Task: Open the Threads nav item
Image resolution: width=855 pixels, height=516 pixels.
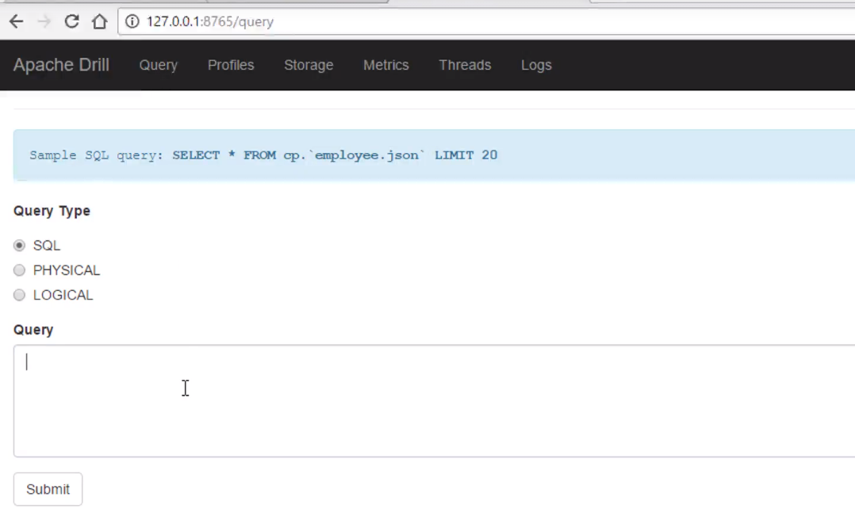Action: (465, 65)
